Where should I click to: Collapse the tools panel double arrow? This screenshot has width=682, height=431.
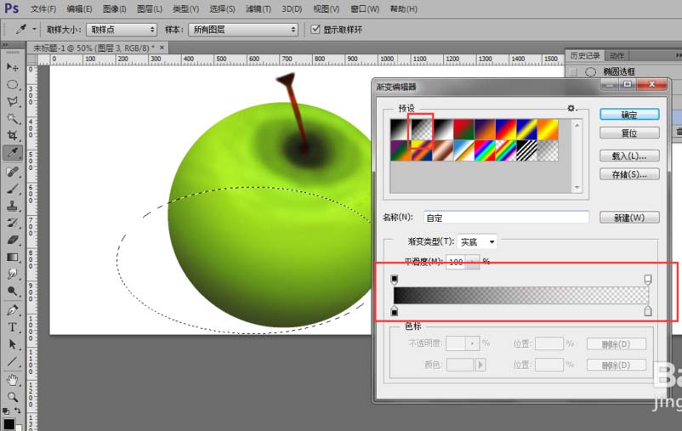[x=4, y=45]
